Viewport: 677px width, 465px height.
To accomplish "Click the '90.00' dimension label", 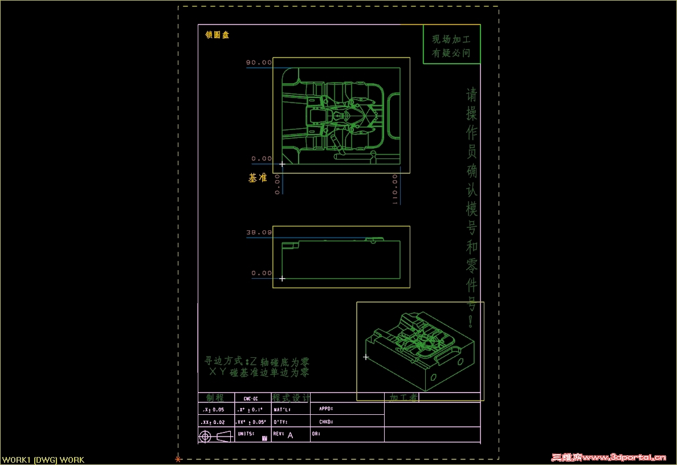I will [x=259, y=62].
